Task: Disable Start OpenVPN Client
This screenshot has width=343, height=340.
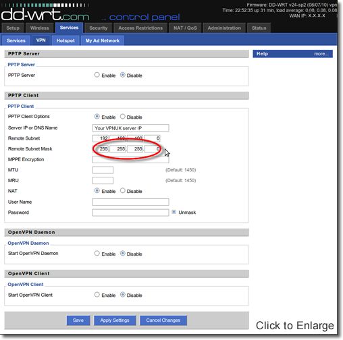Action: point(122,295)
